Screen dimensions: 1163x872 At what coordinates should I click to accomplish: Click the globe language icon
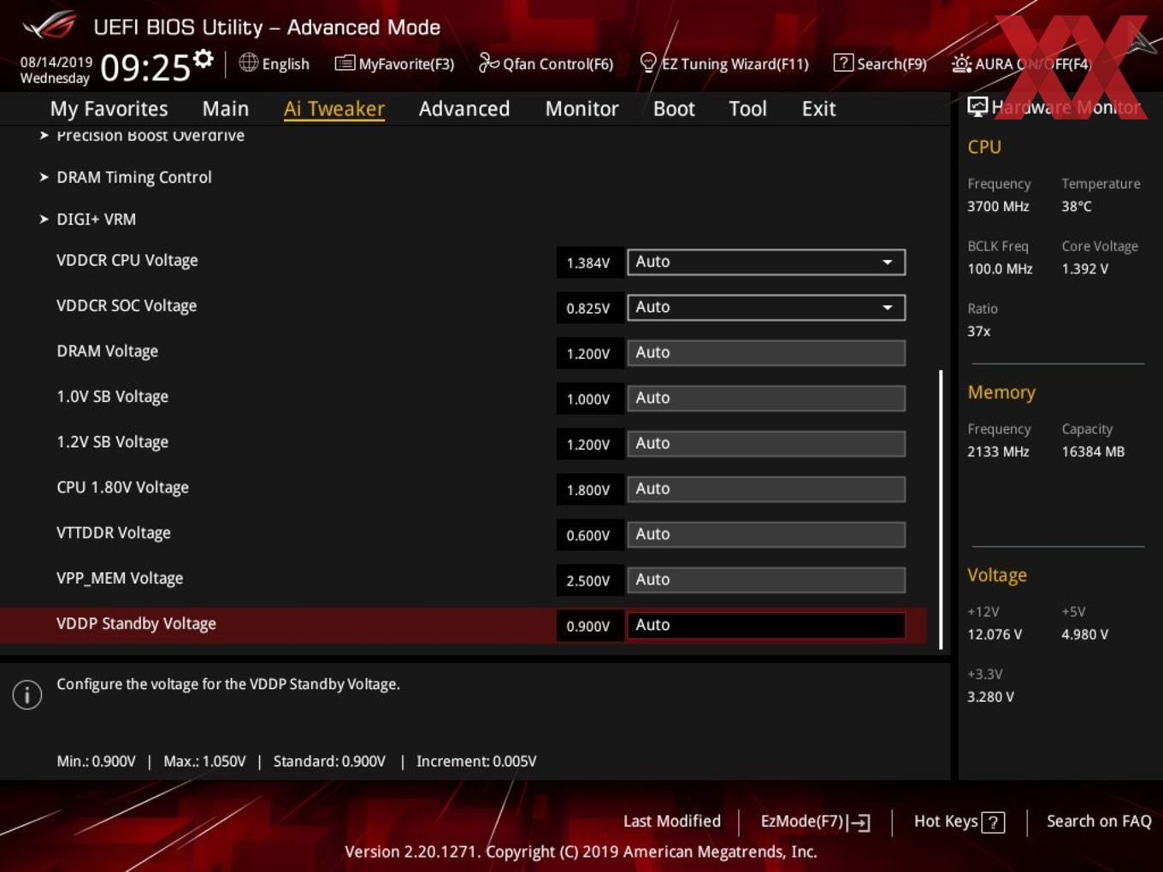click(248, 62)
